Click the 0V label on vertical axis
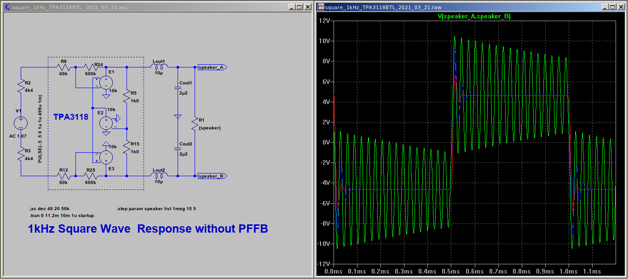Viewport: 628px width, 279px height. [x=326, y=142]
